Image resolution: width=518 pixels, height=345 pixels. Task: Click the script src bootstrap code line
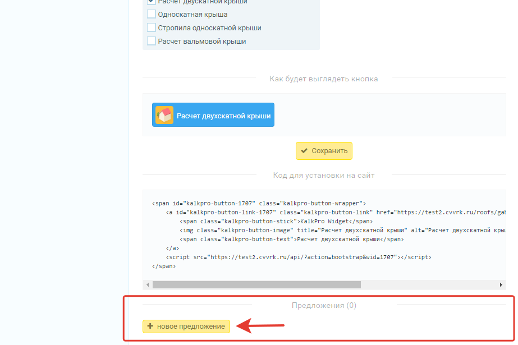[299, 257]
